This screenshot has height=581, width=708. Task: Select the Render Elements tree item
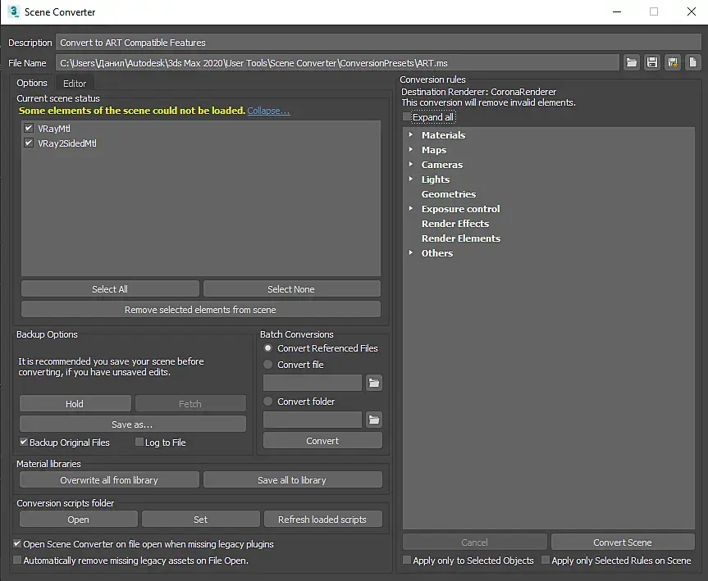(x=460, y=238)
